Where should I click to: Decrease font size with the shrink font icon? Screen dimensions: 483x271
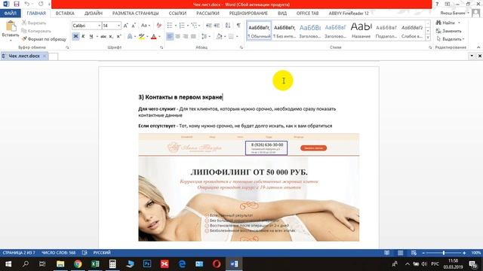[134, 26]
